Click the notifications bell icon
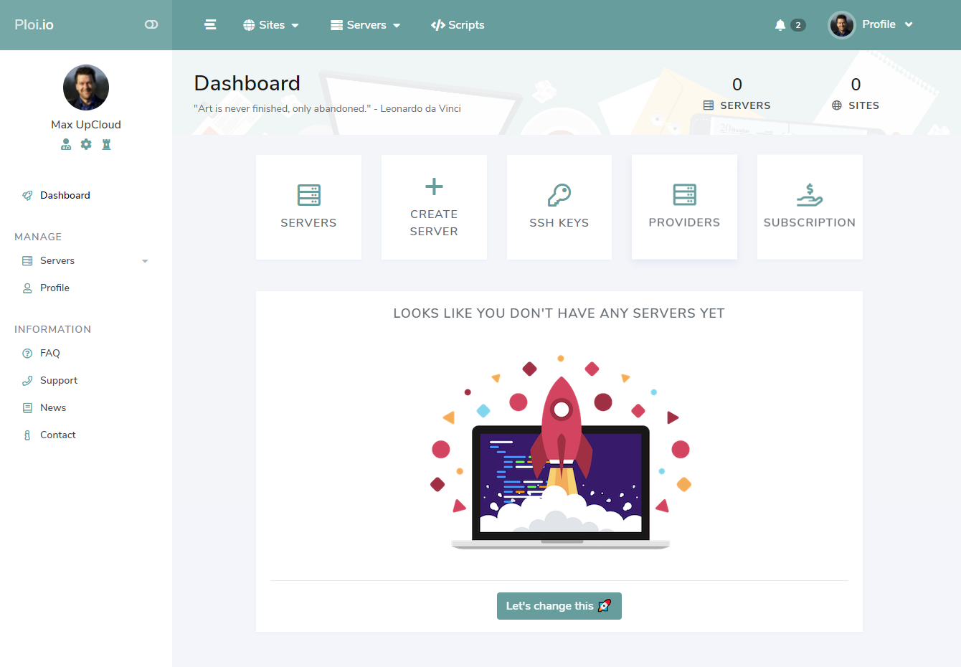961x667 pixels. (x=780, y=25)
